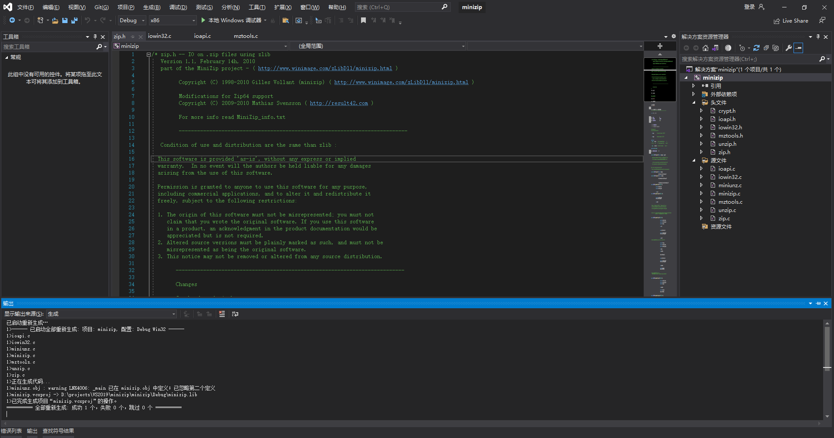The height and width of the screenshot is (438, 834).
Task: Open the x86 platform dropdown
Action: (x=172, y=20)
